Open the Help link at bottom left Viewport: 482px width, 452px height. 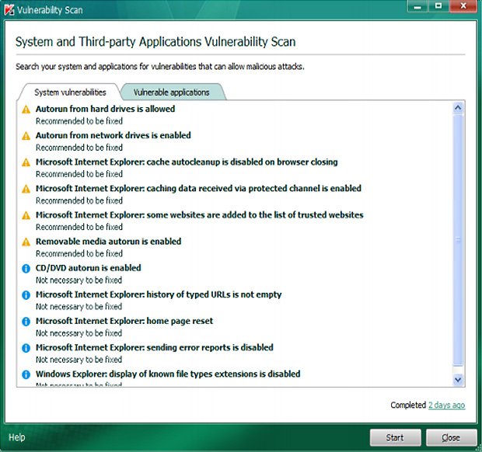(16, 438)
